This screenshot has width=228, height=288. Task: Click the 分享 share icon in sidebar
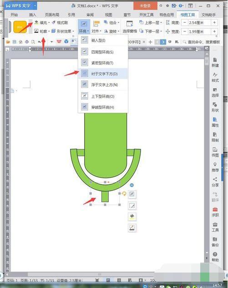pyautogui.click(x=215, y=182)
